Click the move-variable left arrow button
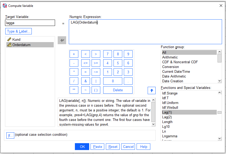This screenshot has height=154, width=226. 62,40
